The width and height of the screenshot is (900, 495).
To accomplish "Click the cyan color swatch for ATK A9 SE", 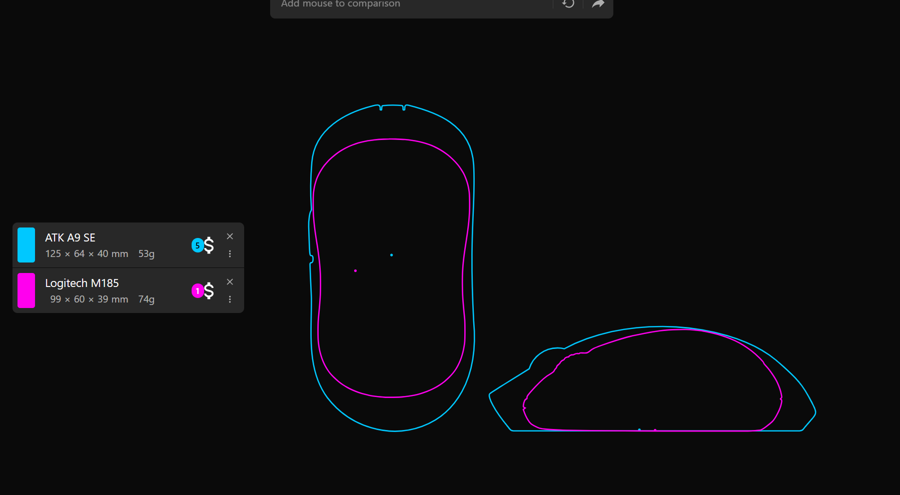I will 26,245.
